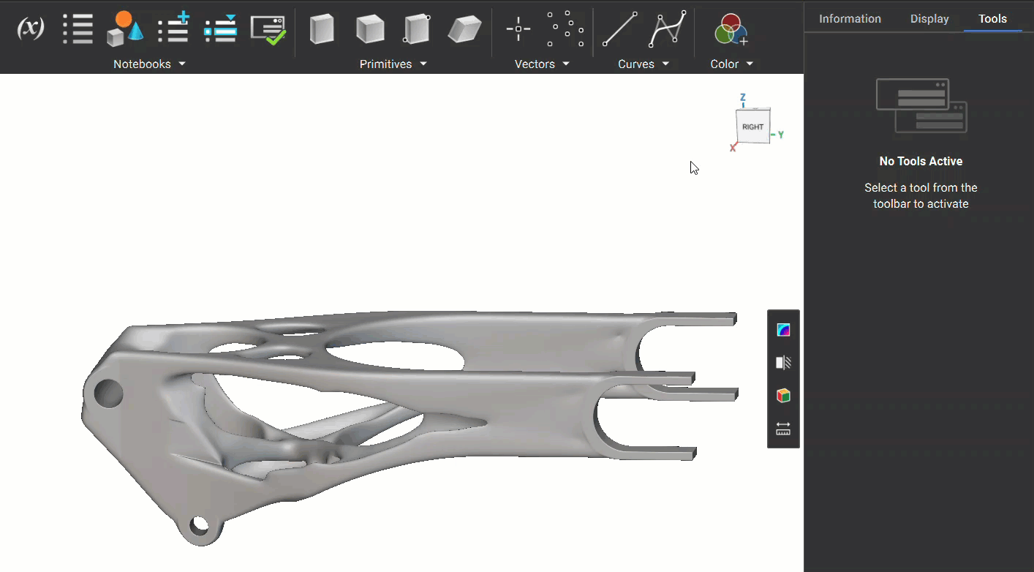Image resolution: width=1034 pixels, height=572 pixels.
Task: Click the Y axis label on view cube
Action: click(x=781, y=135)
